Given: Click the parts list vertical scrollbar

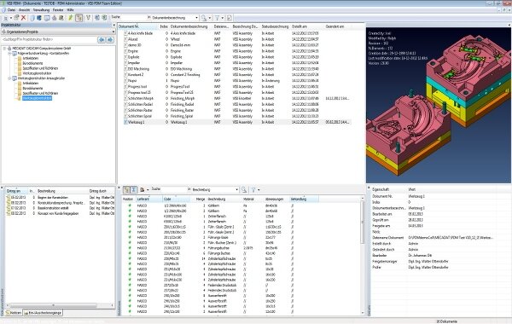Looking at the screenshot, I should [x=362, y=256].
